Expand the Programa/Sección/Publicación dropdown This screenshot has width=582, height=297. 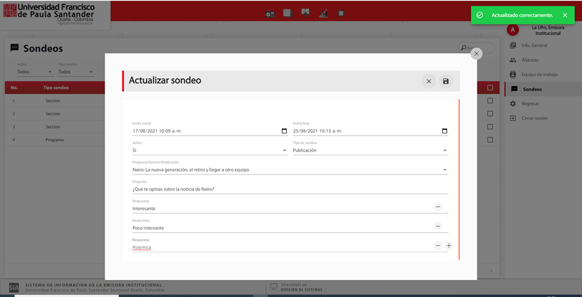pyautogui.click(x=445, y=170)
